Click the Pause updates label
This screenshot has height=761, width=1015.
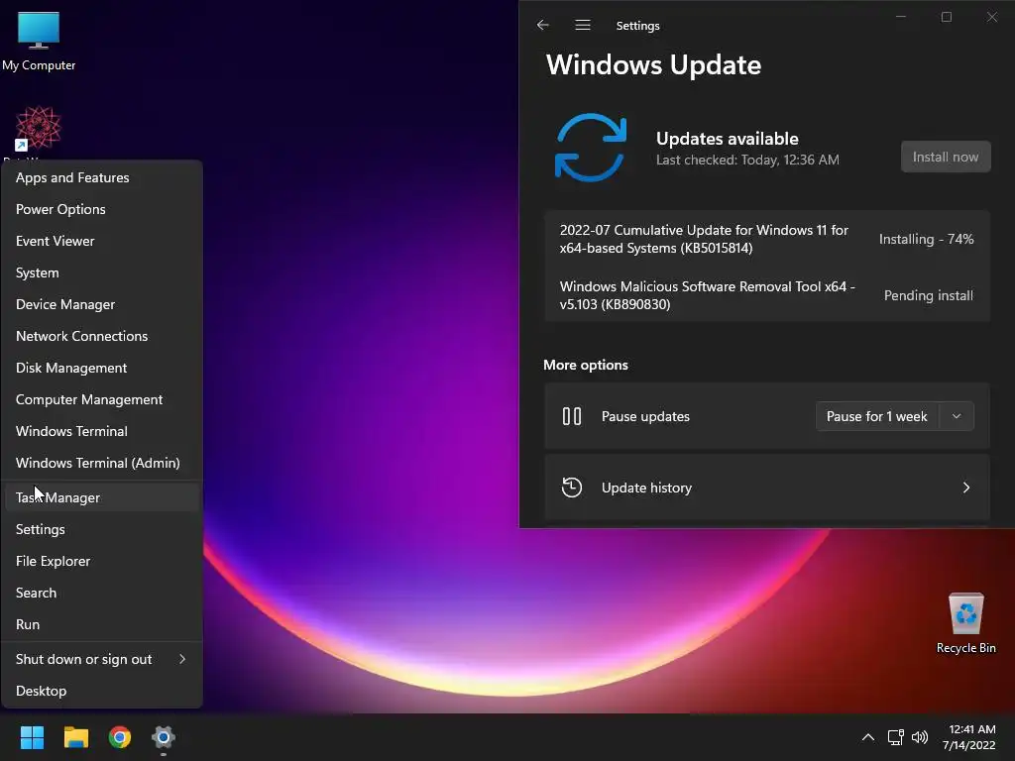(645, 416)
